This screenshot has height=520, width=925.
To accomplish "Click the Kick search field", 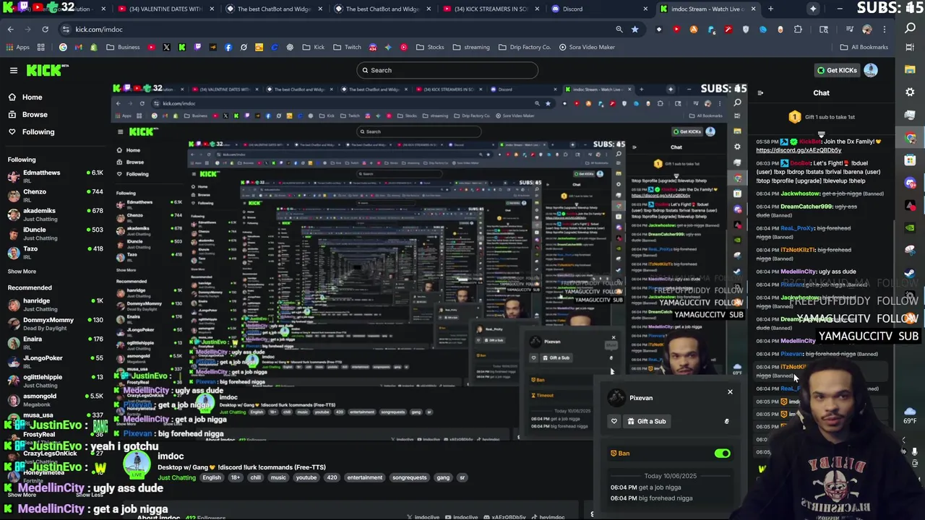I will (x=447, y=70).
